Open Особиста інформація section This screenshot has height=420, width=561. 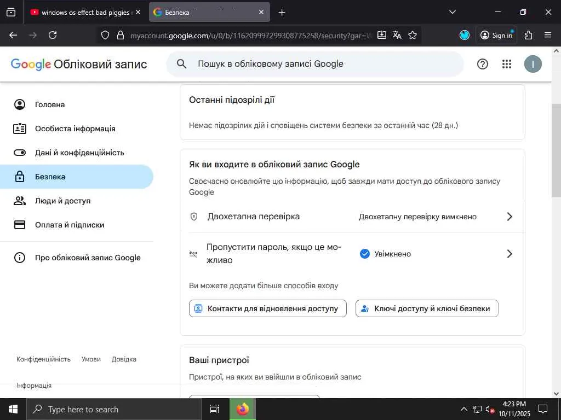(77, 129)
